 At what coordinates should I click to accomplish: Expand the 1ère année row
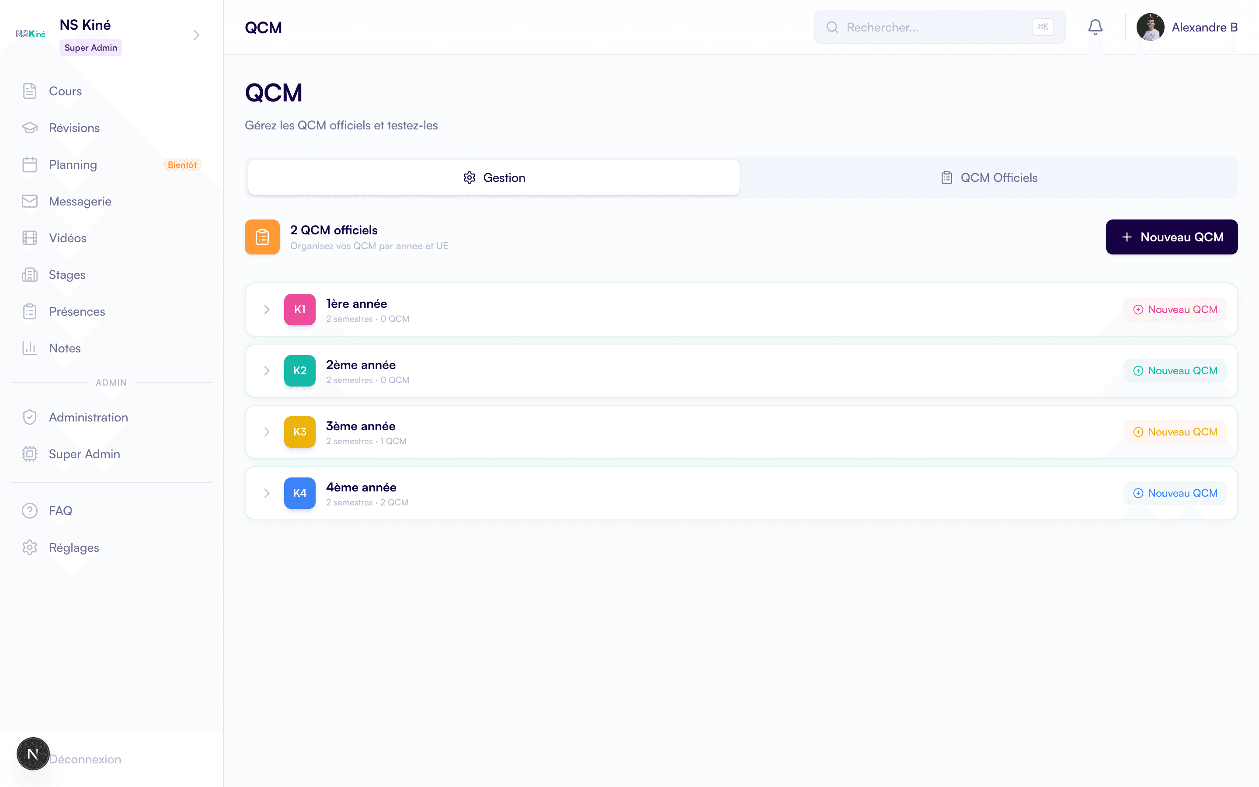point(268,309)
